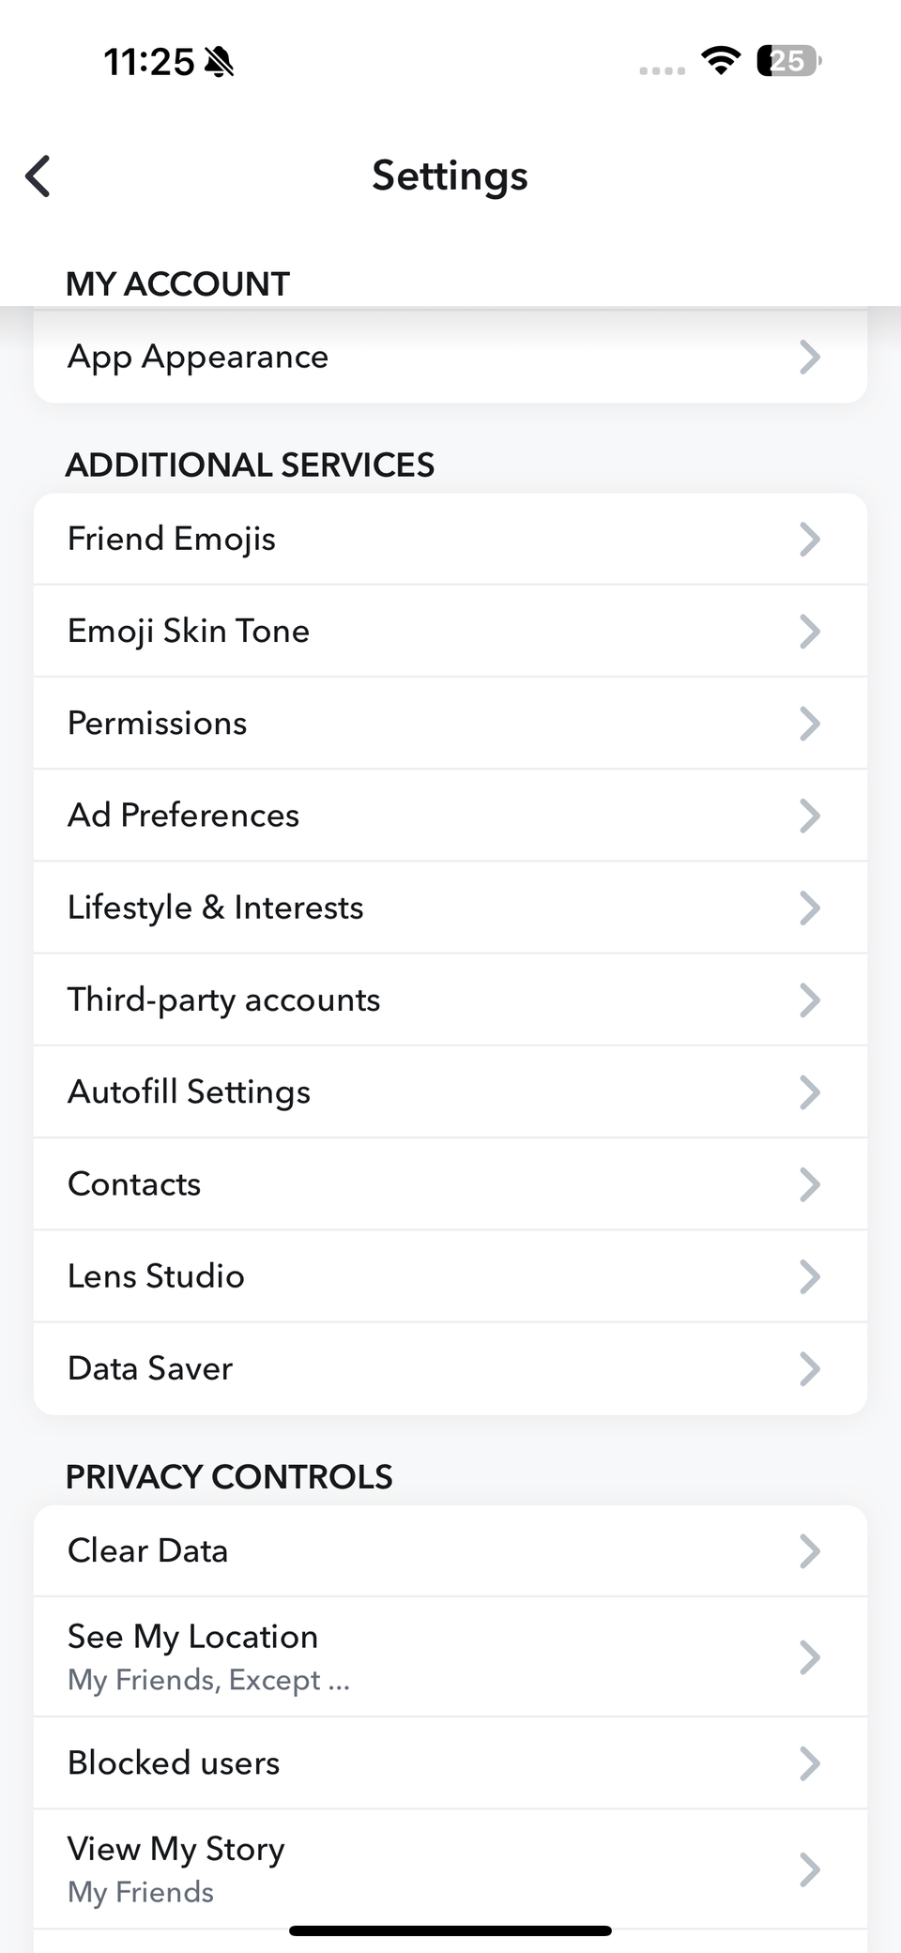Tap the back arrow icon
The width and height of the screenshot is (901, 1953).
pos(38,176)
